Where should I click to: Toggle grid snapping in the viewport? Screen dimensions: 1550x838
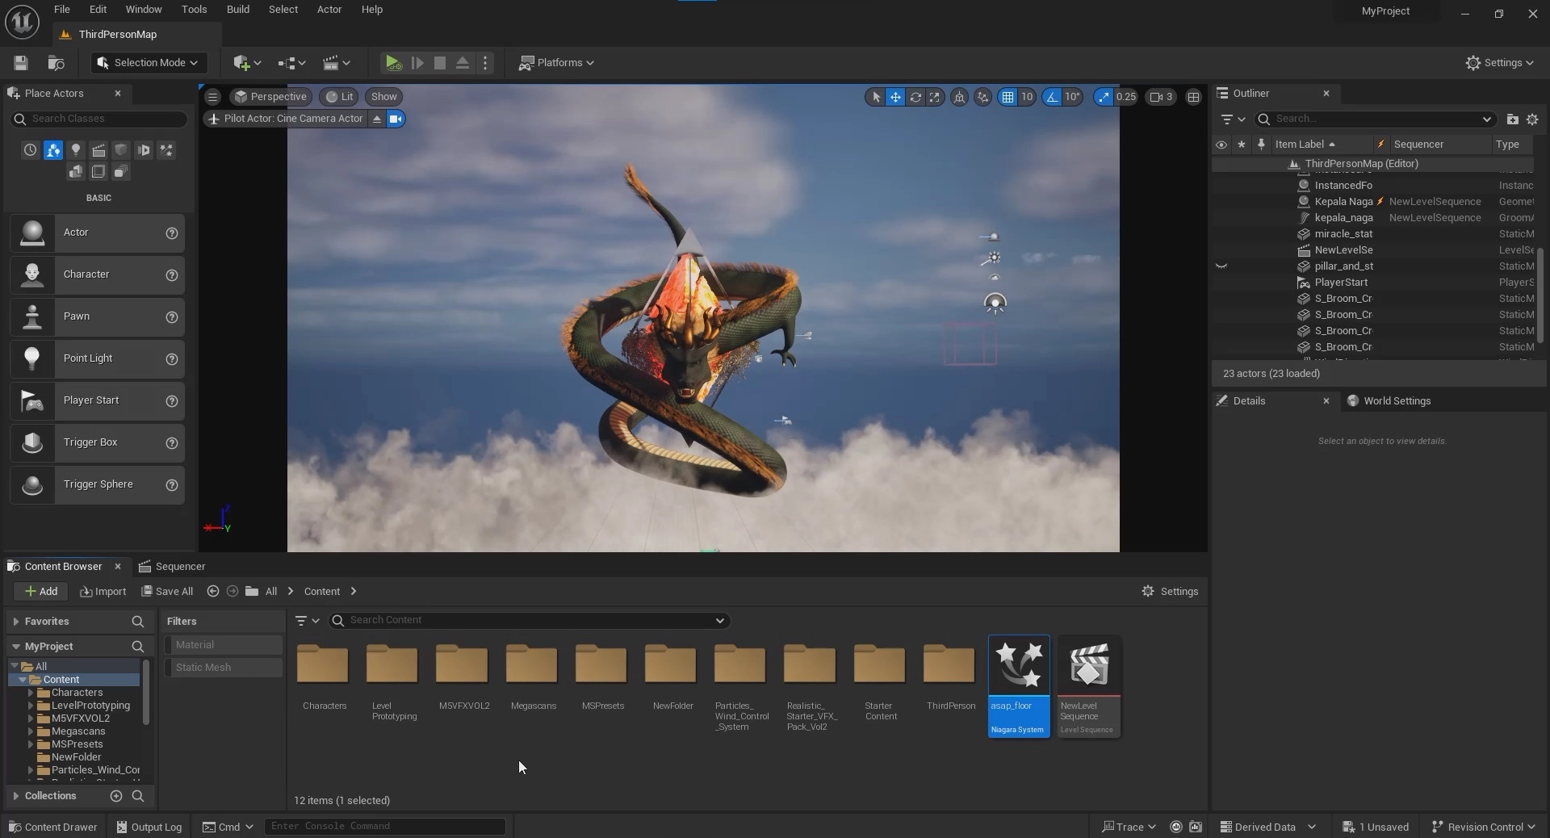click(1007, 97)
